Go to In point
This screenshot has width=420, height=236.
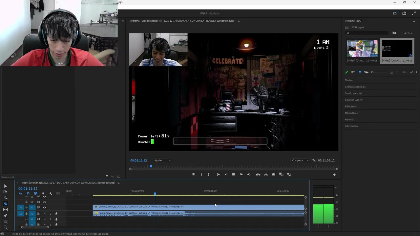point(219,174)
